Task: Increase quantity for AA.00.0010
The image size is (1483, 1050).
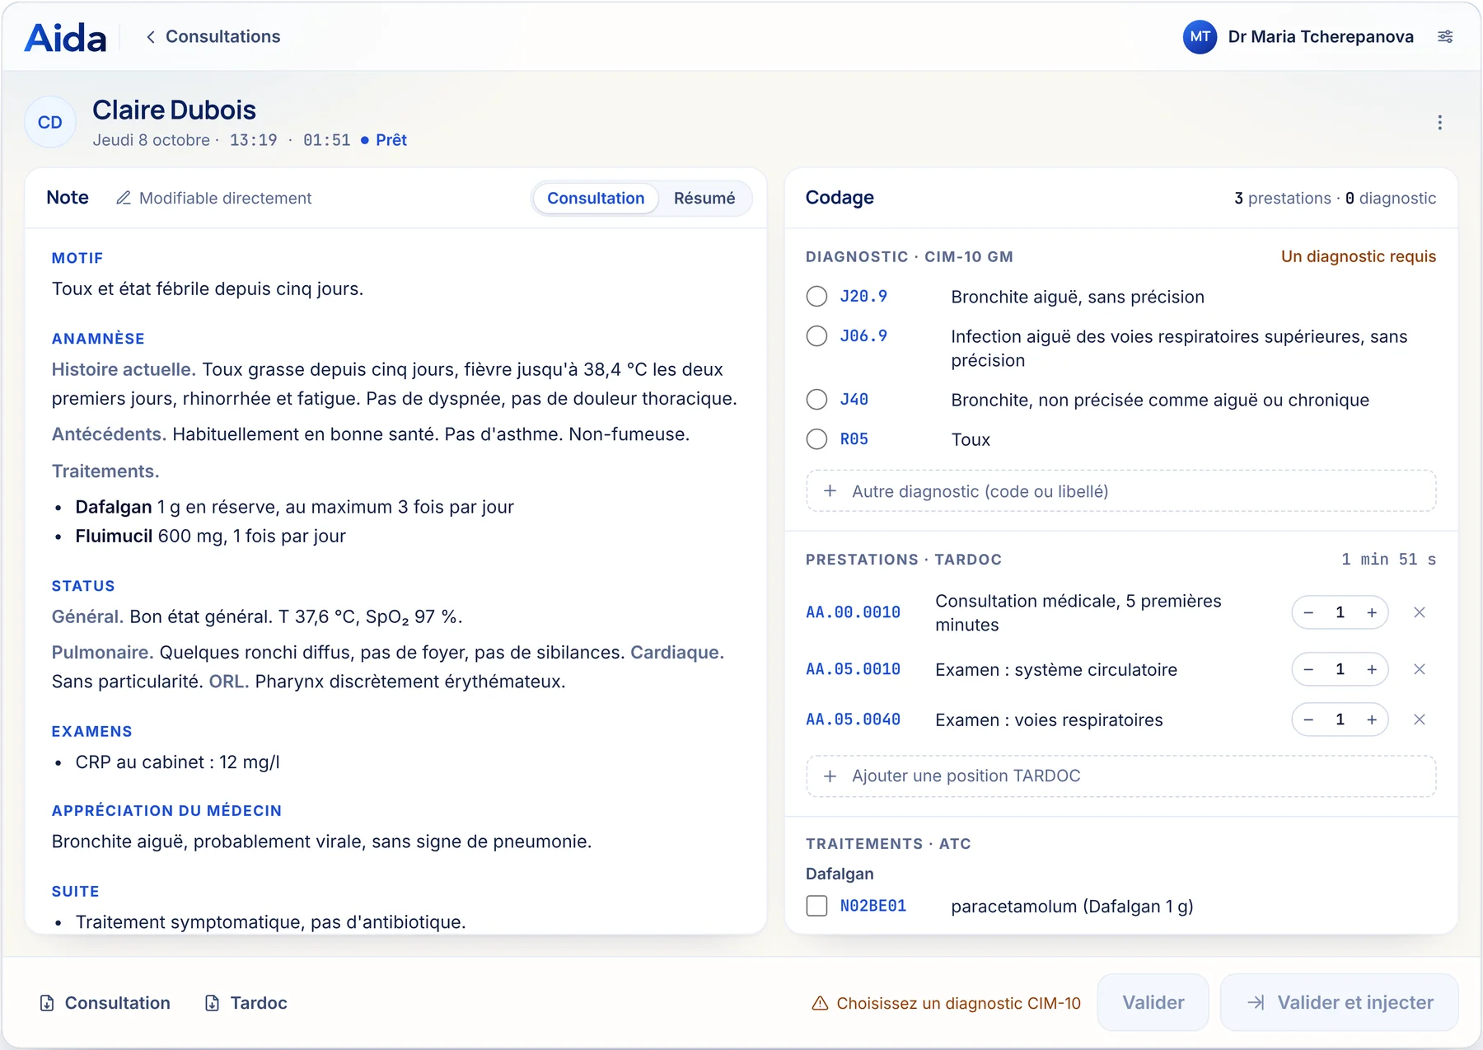Action: (x=1372, y=612)
